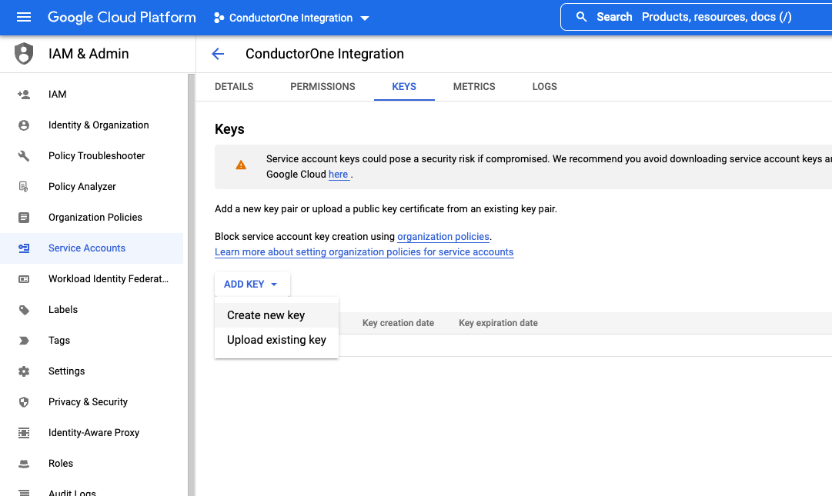Click the Organization Policies list icon
The height and width of the screenshot is (496, 832).
pyautogui.click(x=24, y=218)
